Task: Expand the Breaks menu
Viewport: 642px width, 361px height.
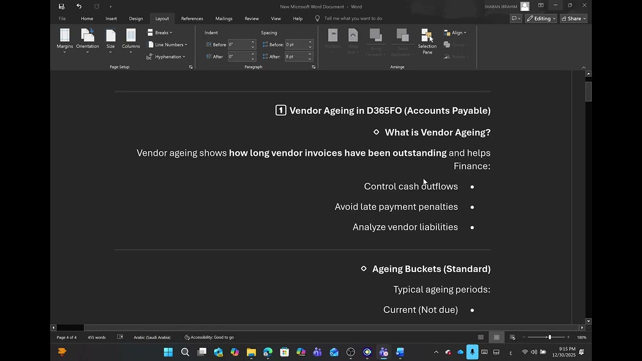Action: coord(160,33)
